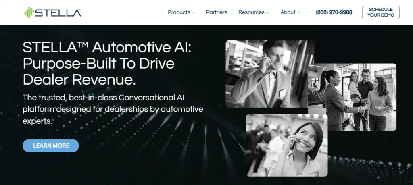The image size is (413, 185).
Task: Open the Resources menu
Action: pyautogui.click(x=251, y=12)
